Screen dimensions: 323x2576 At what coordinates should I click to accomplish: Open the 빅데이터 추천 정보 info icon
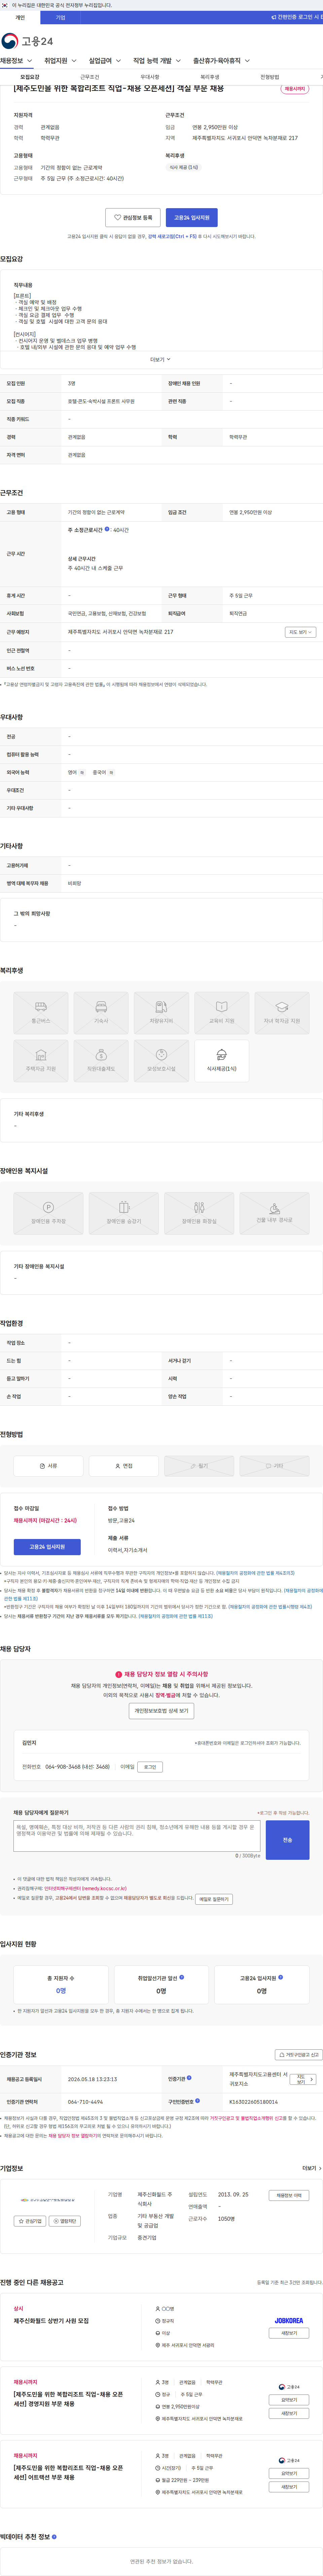54,2537
